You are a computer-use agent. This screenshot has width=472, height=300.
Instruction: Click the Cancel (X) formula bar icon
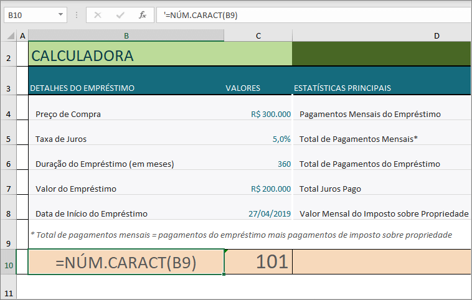tap(98, 15)
